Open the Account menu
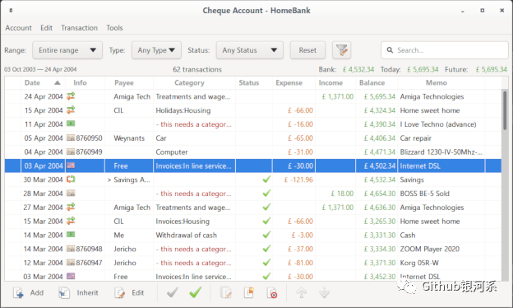Image resolution: width=513 pixels, height=308 pixels. (x=18, y=28)
